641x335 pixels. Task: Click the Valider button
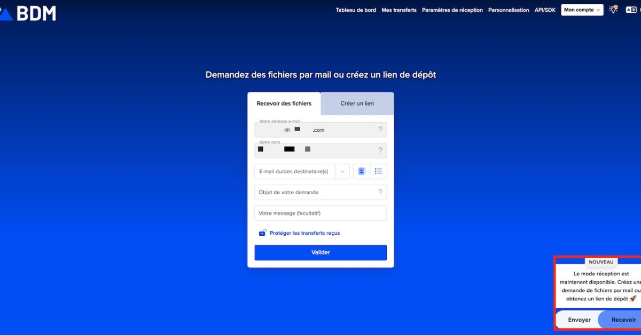click(x=320, y=252)
